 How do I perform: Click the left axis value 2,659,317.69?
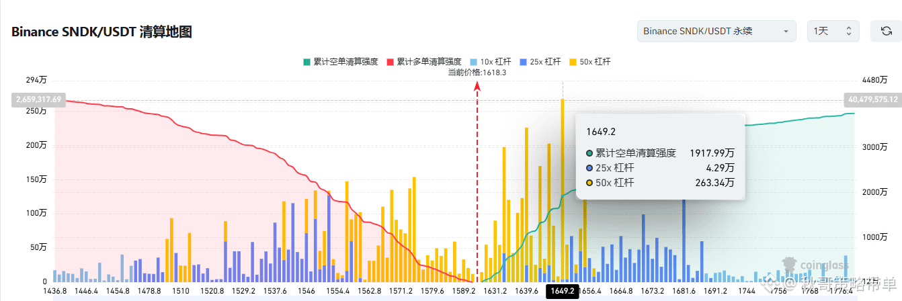click(x=39, y=99)
